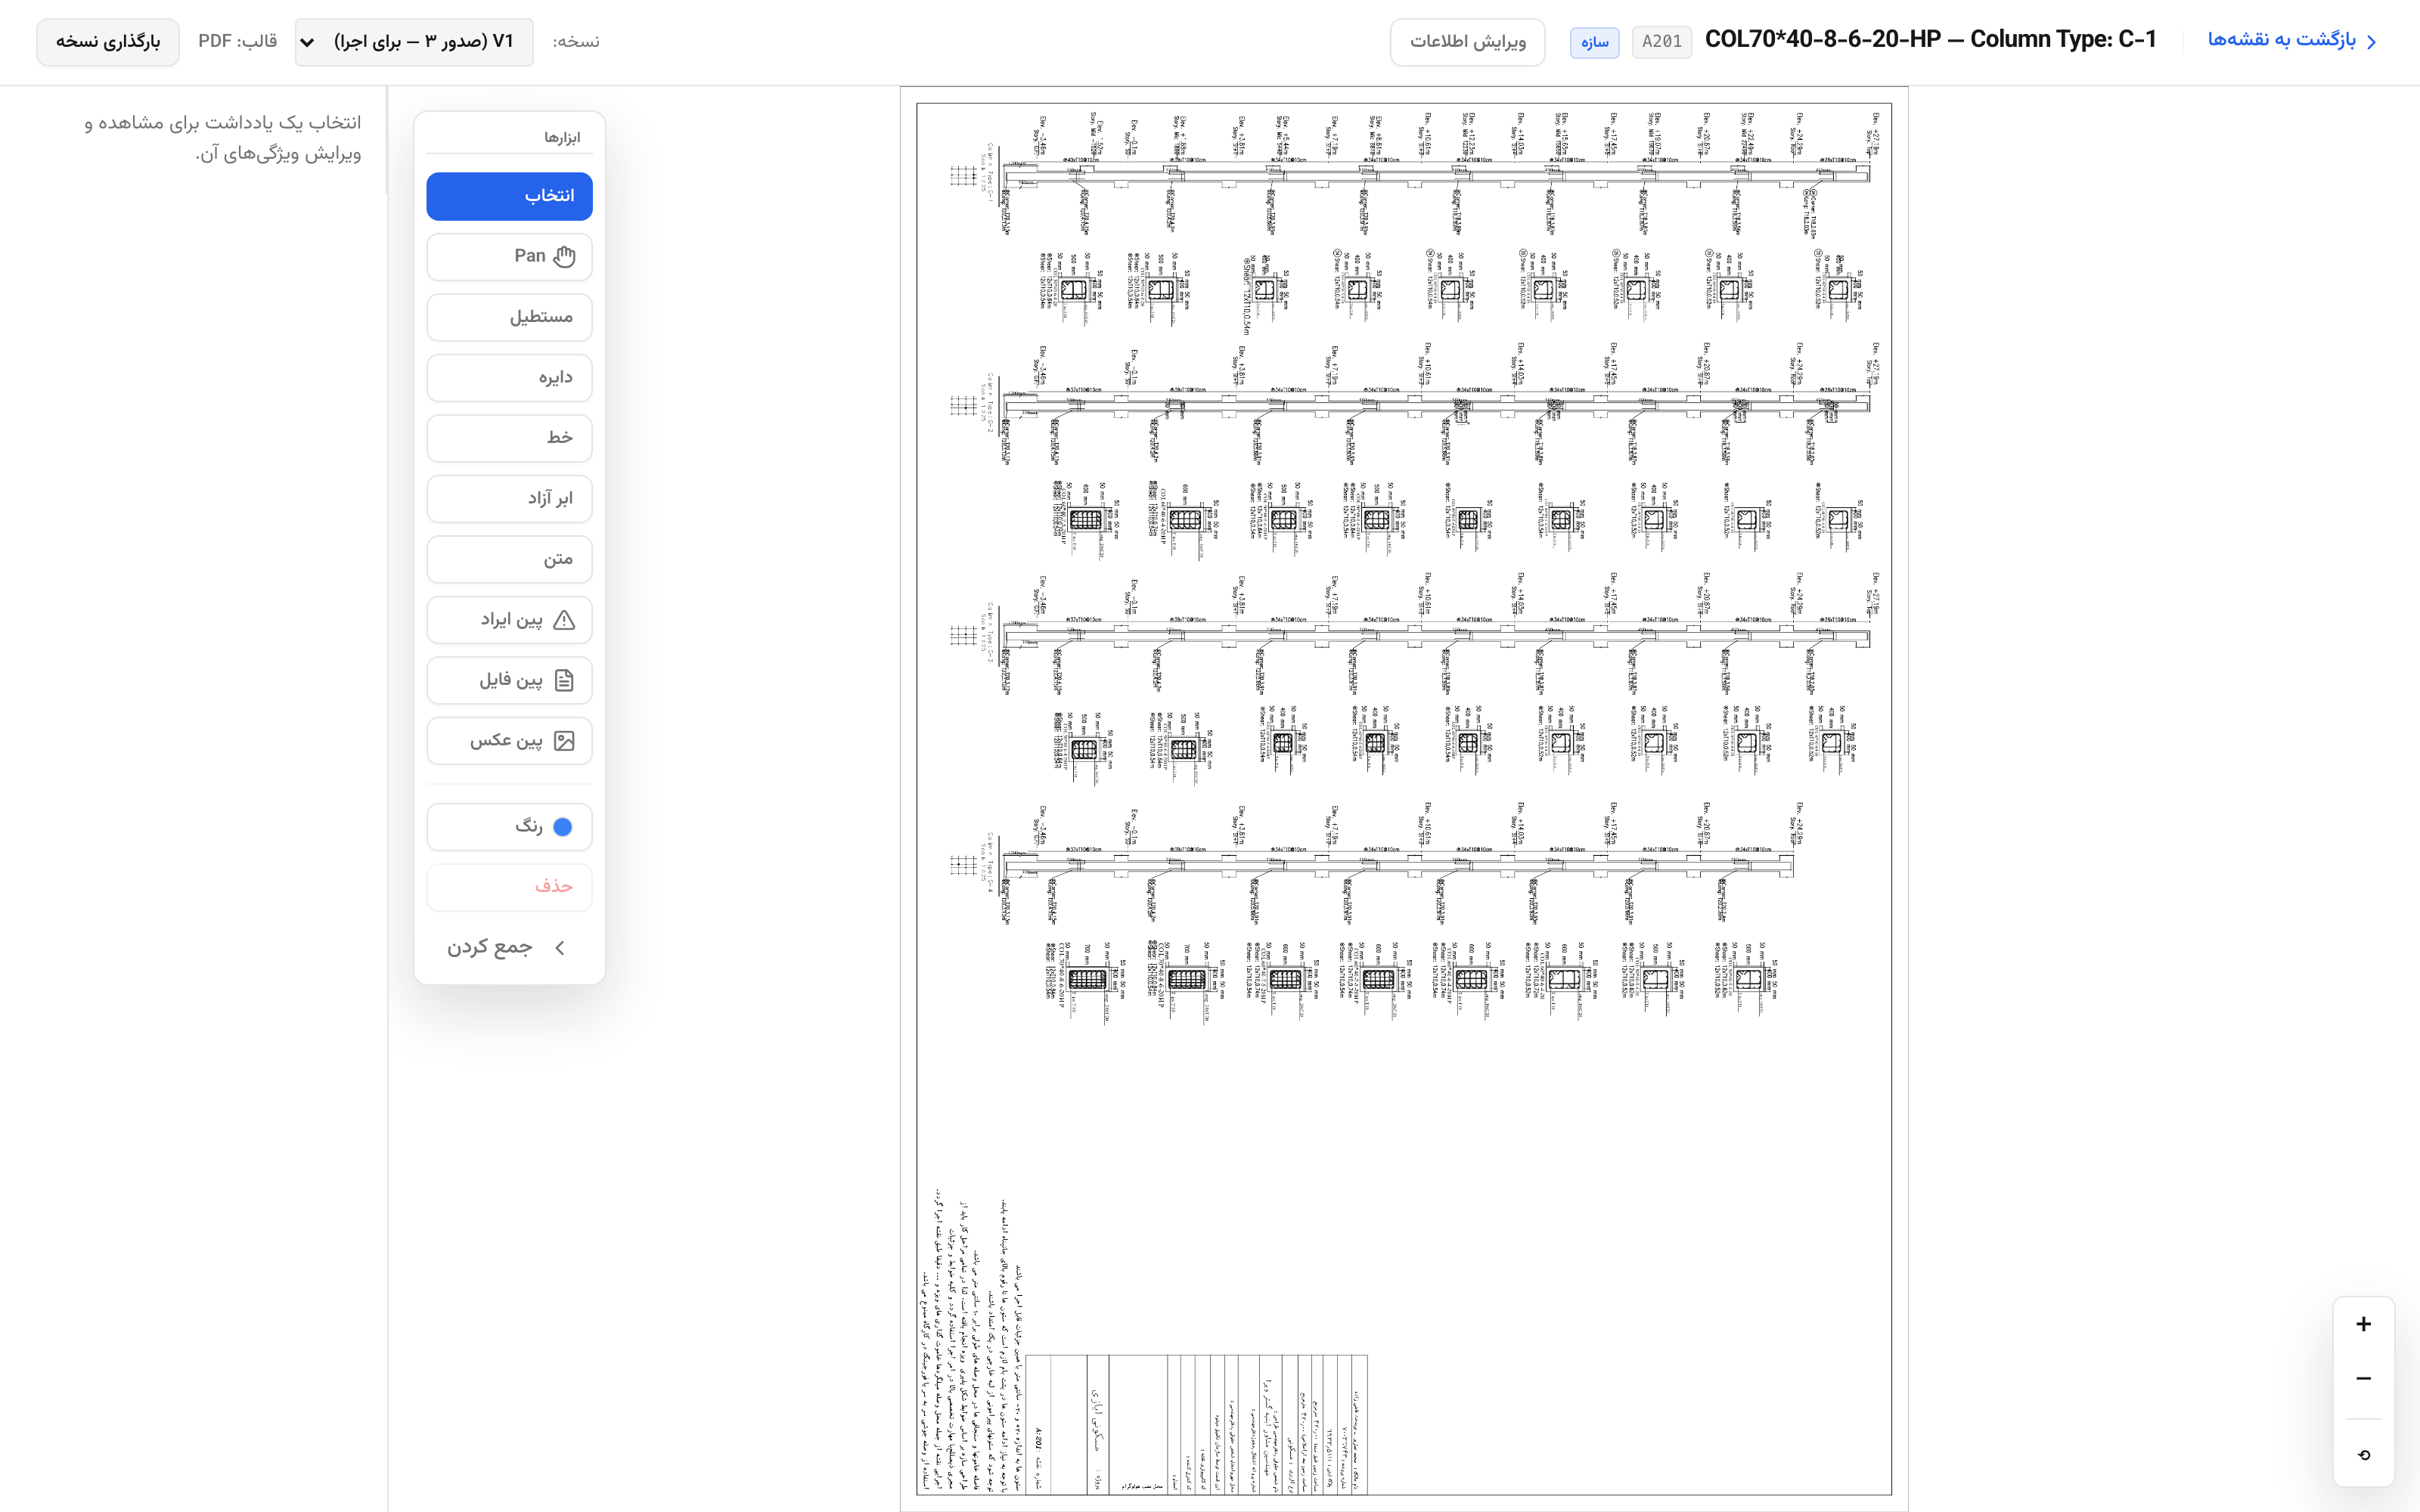Screen dimensions: 2420x1512
Task: Click the back chevron arrow icon
Action: coord(2372,42)
